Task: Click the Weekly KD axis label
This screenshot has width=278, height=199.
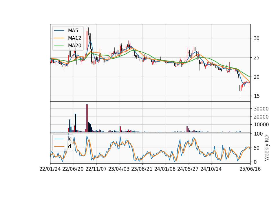Action: pyautogui.click(x=266, y=148)
